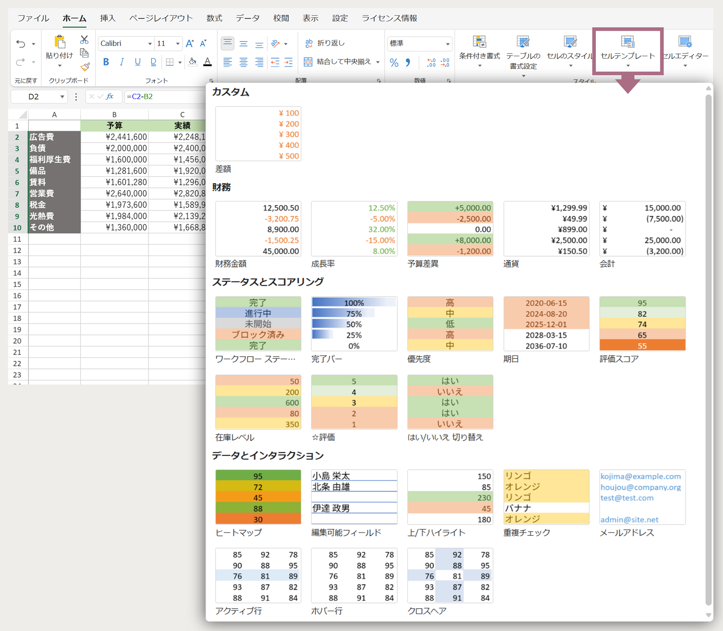The height and width of the screenshot is (631, 723).
Task: Click the percent style icon
Action: point(394,63)
